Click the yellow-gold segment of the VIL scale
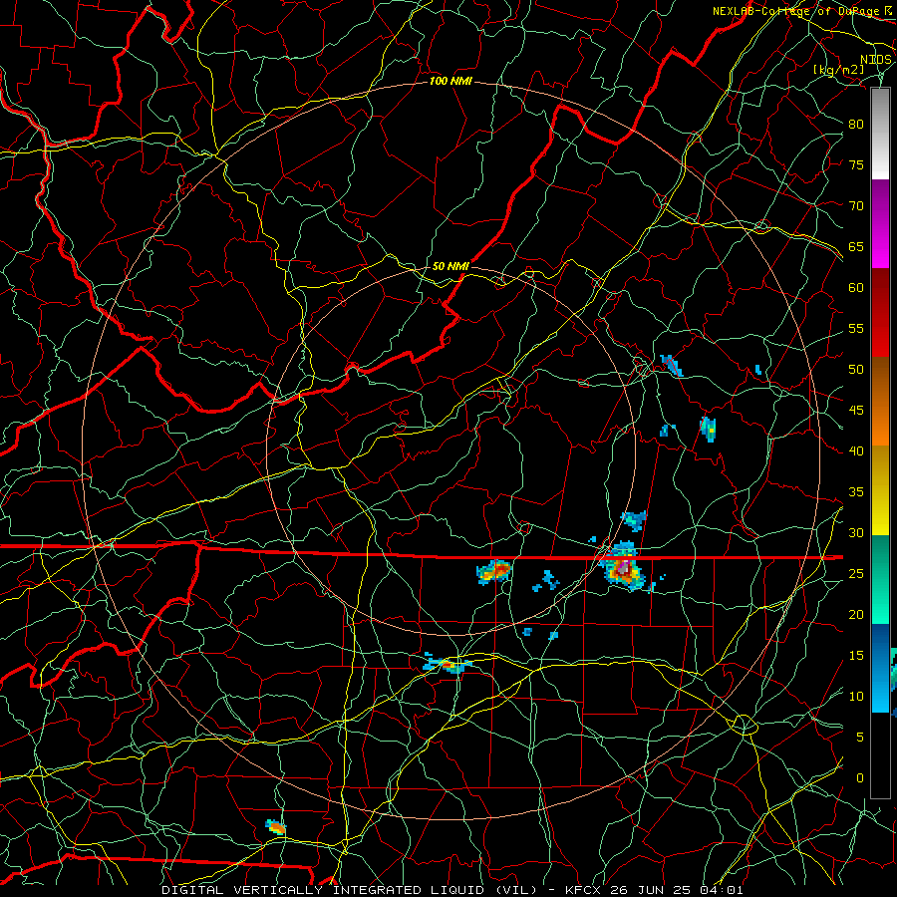Viewport: 897px width, 897px height. (880, 490)
